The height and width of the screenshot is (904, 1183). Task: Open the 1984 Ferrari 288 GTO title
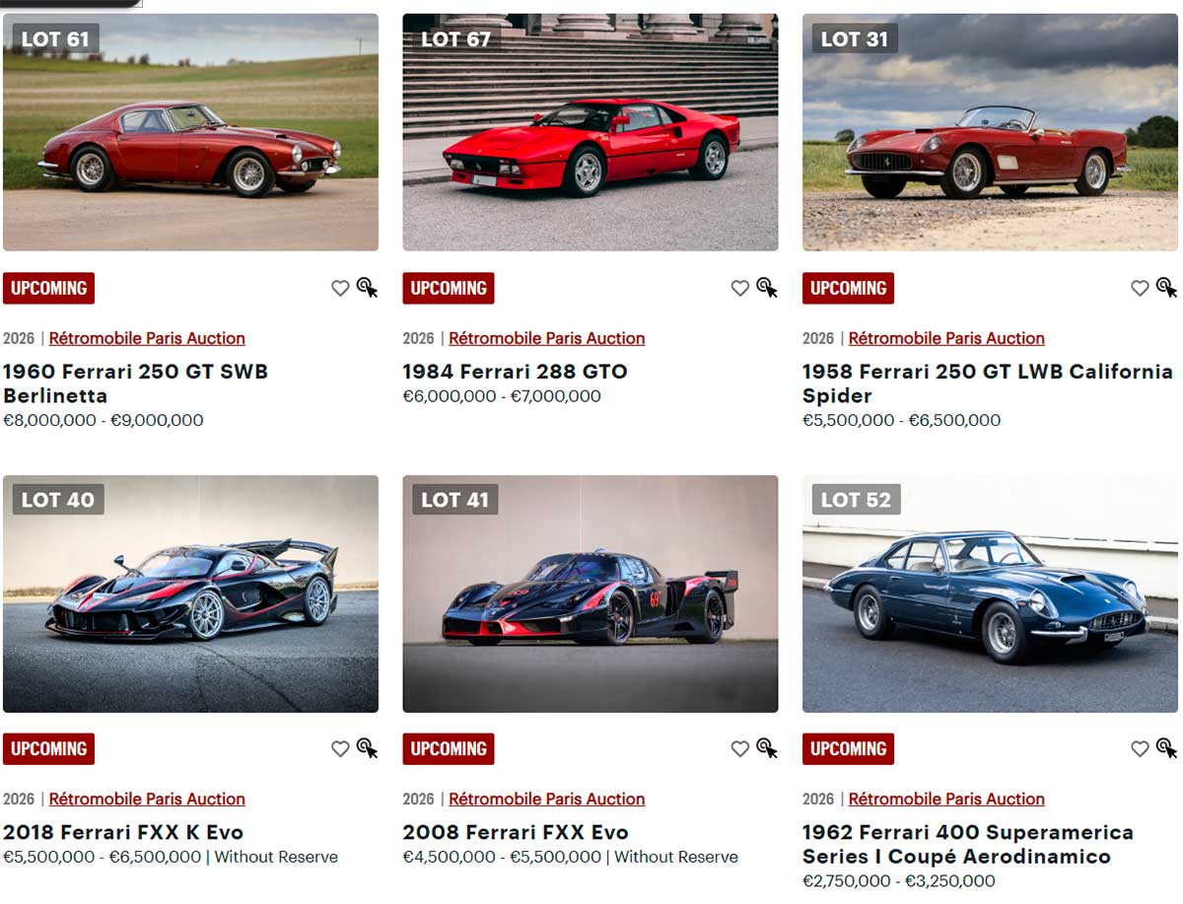click(515, 372)
